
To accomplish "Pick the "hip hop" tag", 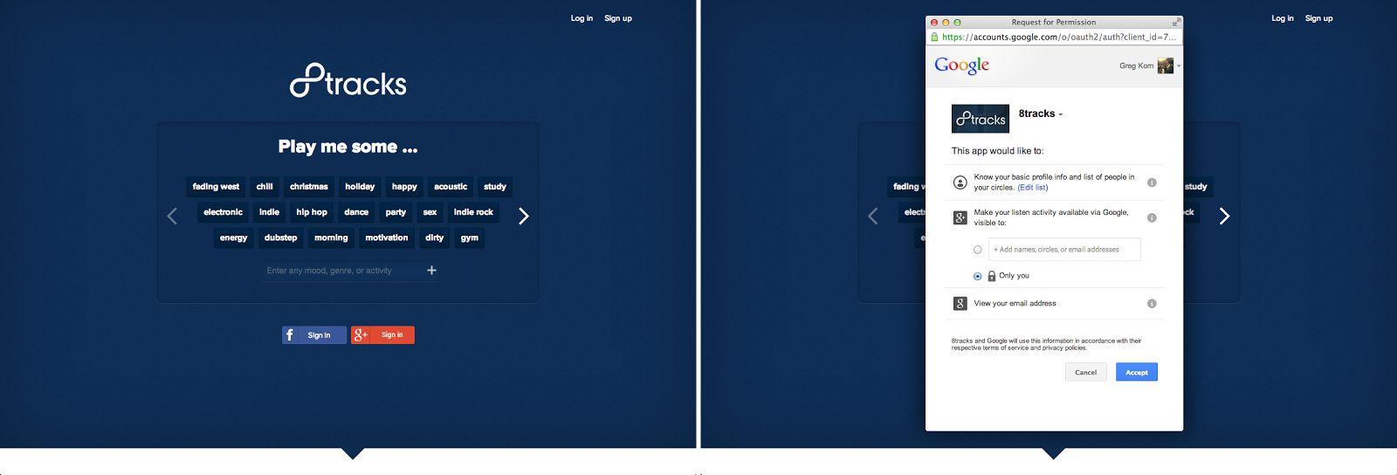I will tap(312, 212).
